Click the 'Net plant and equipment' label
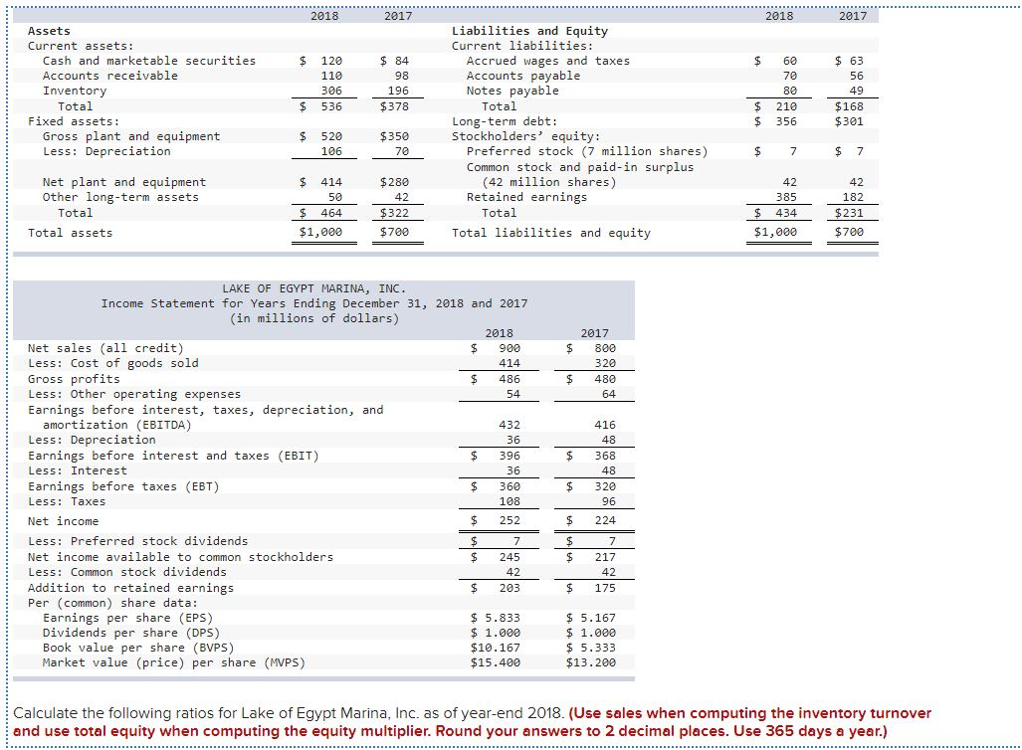Screen dimensions: 1022x750 [123, 182]
